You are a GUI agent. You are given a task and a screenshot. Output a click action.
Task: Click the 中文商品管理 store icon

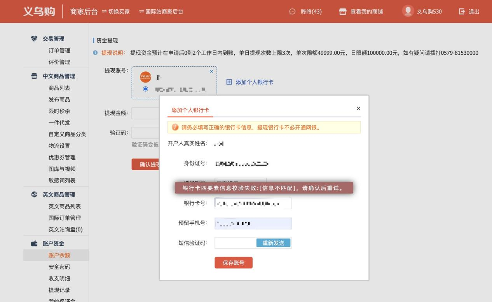[x=33, y=76]
